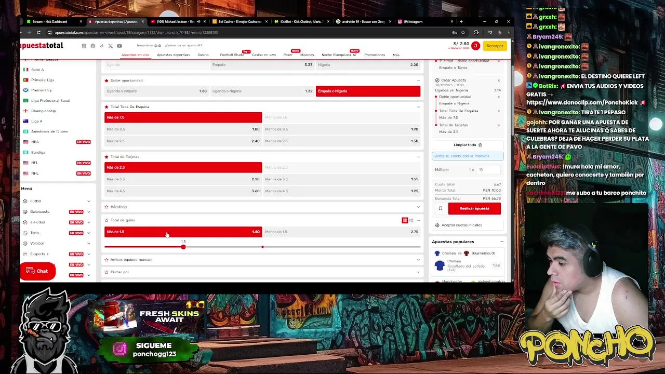Viewport: 665px width, 374px height.
Task: Collapse the Total Tiros De Esquina market
Action: [418, 106]
